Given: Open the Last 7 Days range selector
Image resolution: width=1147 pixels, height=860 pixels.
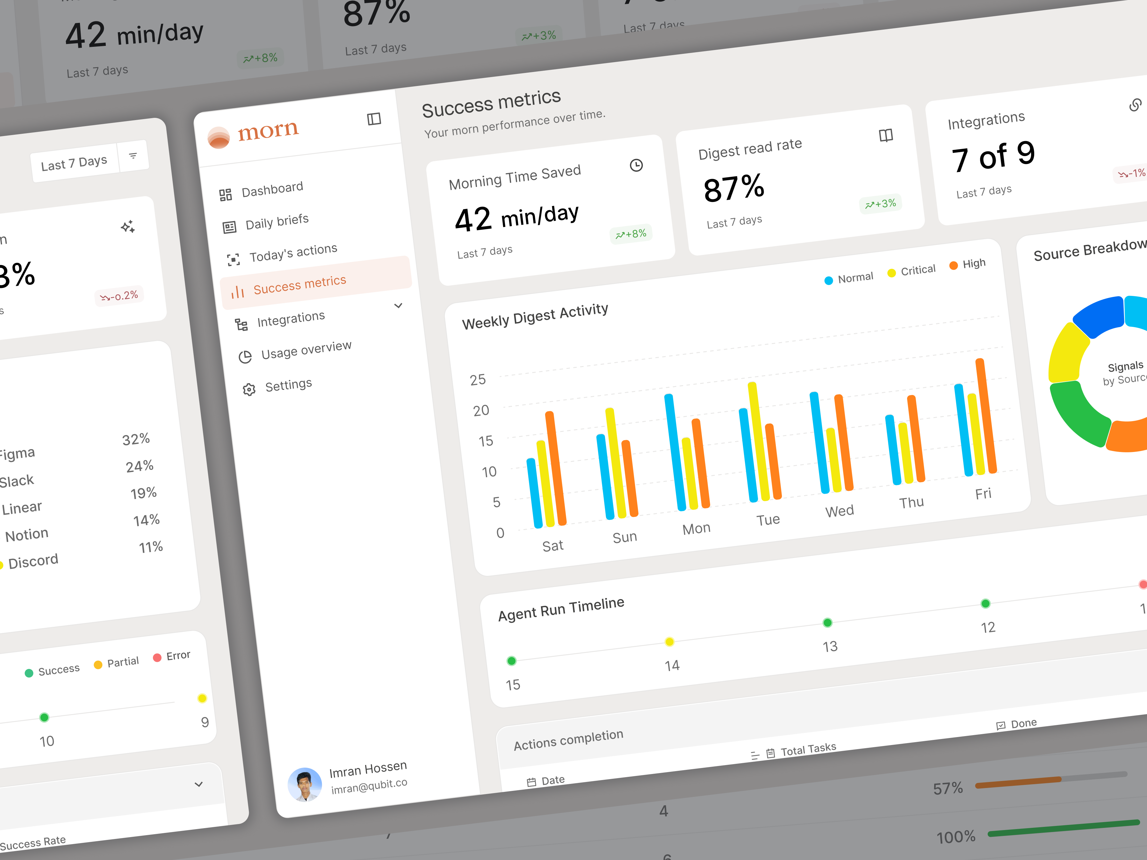Looking at the screenshot, I should [74, 163].
